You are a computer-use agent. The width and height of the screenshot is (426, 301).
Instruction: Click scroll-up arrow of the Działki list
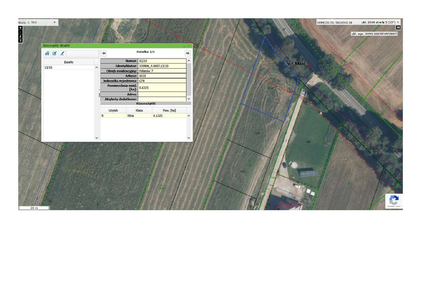97,68
